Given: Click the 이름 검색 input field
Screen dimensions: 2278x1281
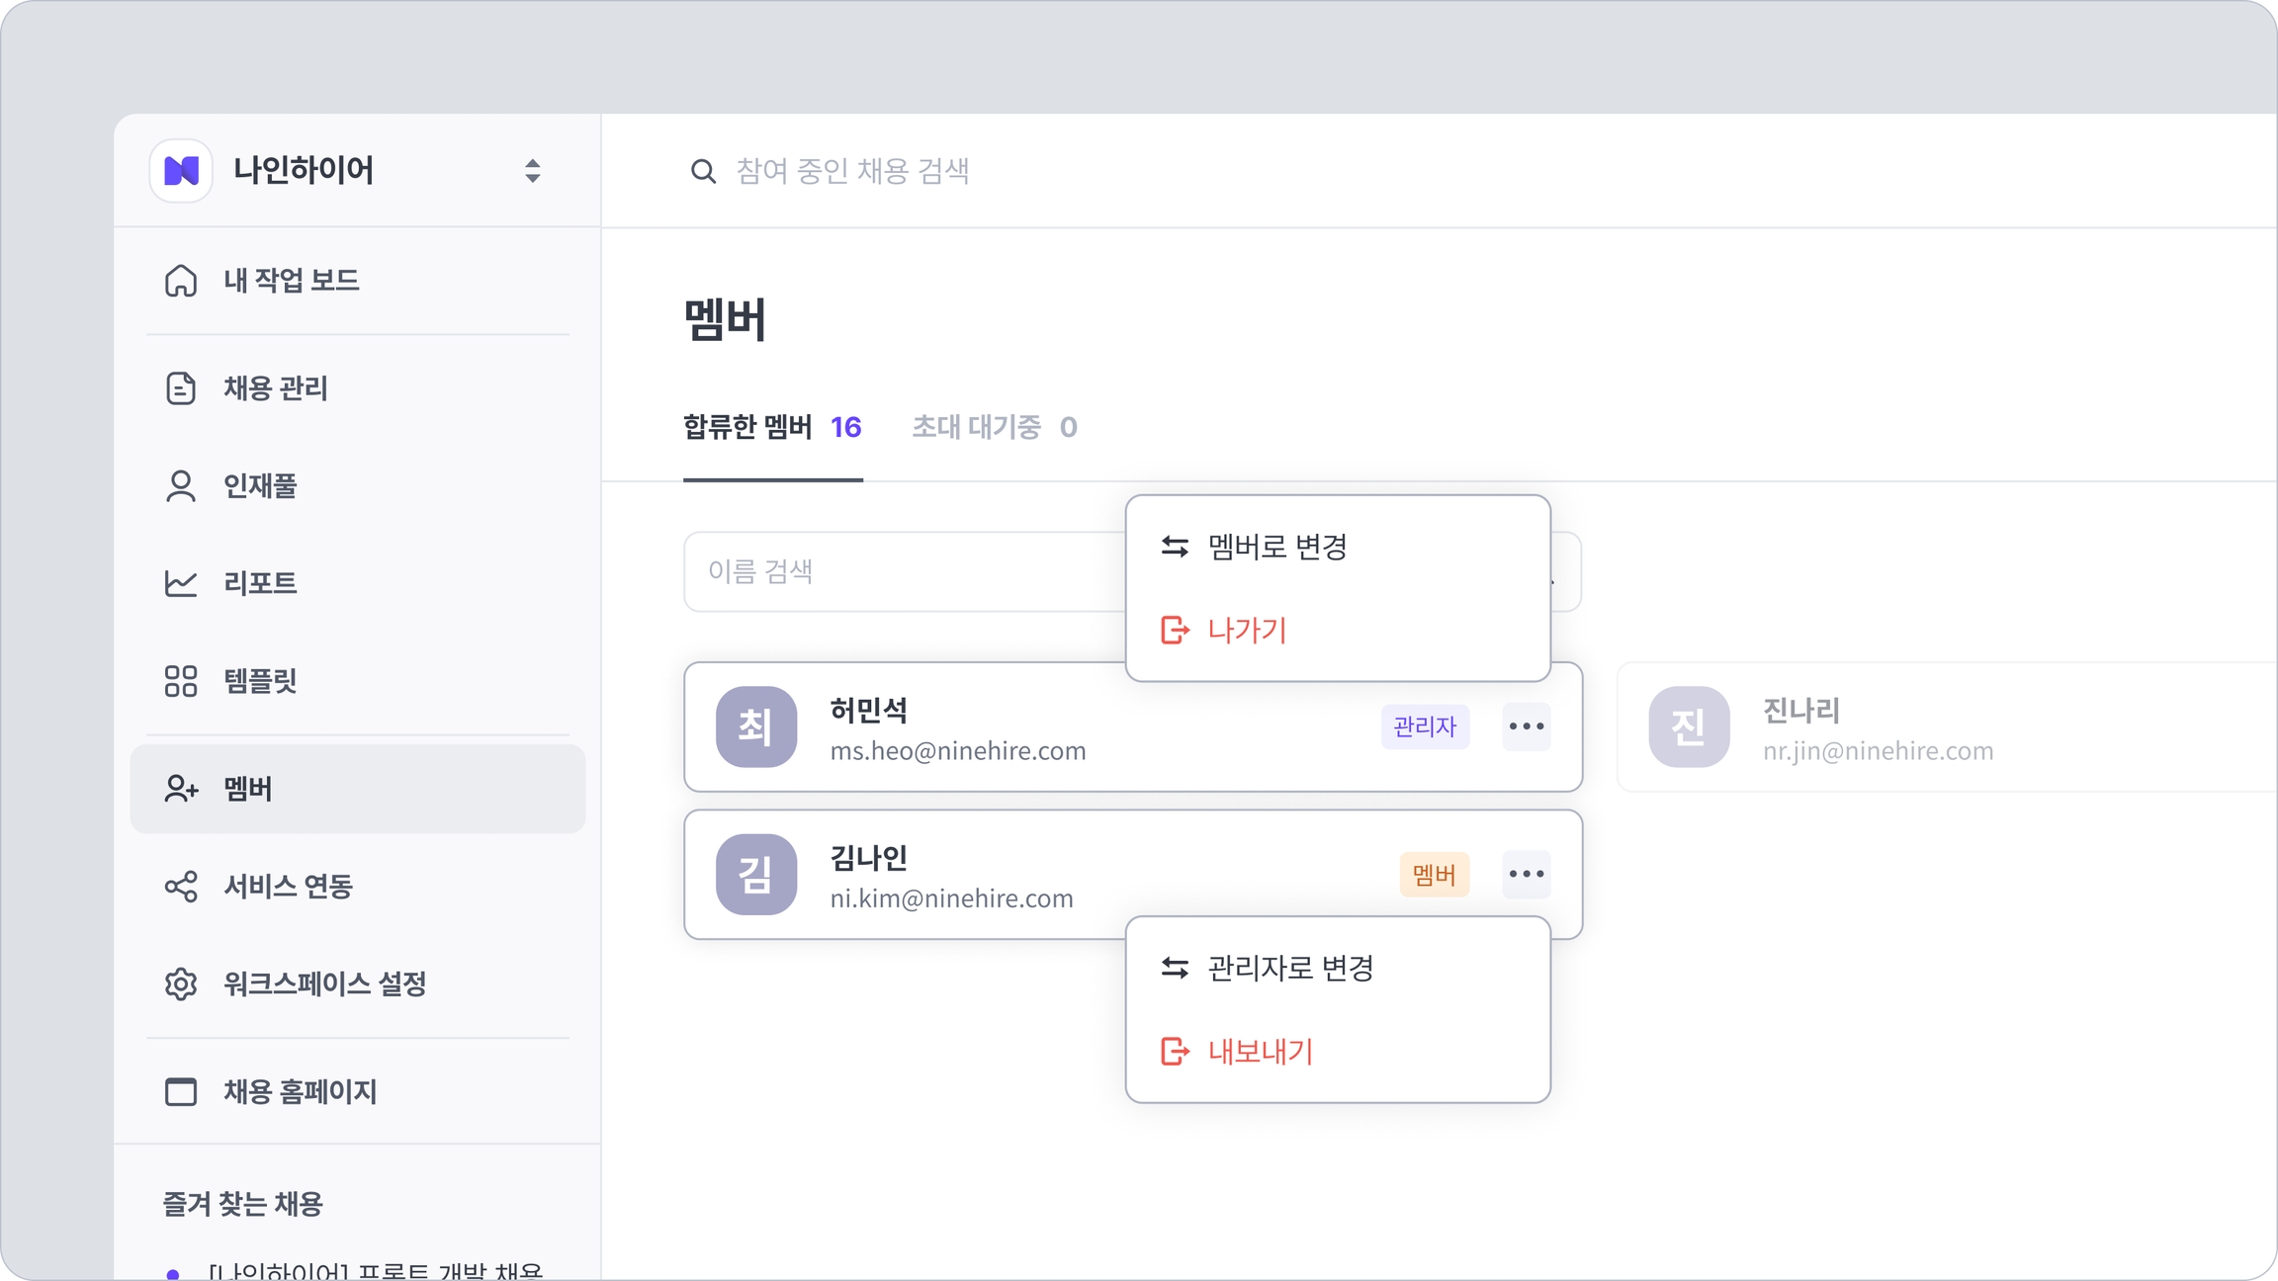Looking at the screenshot, I should coord(900,571).
